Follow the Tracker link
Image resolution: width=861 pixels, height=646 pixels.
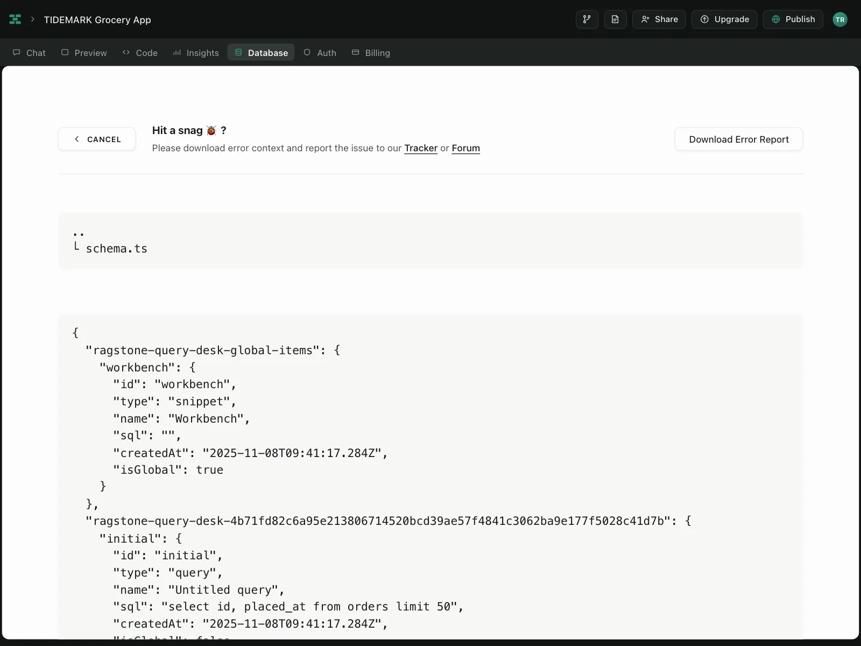click(421, 148)
